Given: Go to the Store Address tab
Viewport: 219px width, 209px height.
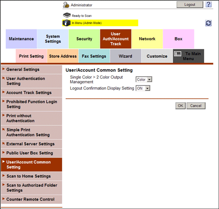Looking at the screenshot, I should 63,56.
